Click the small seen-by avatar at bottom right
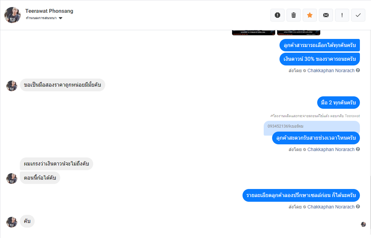The image size is (371, 238). 363,224
